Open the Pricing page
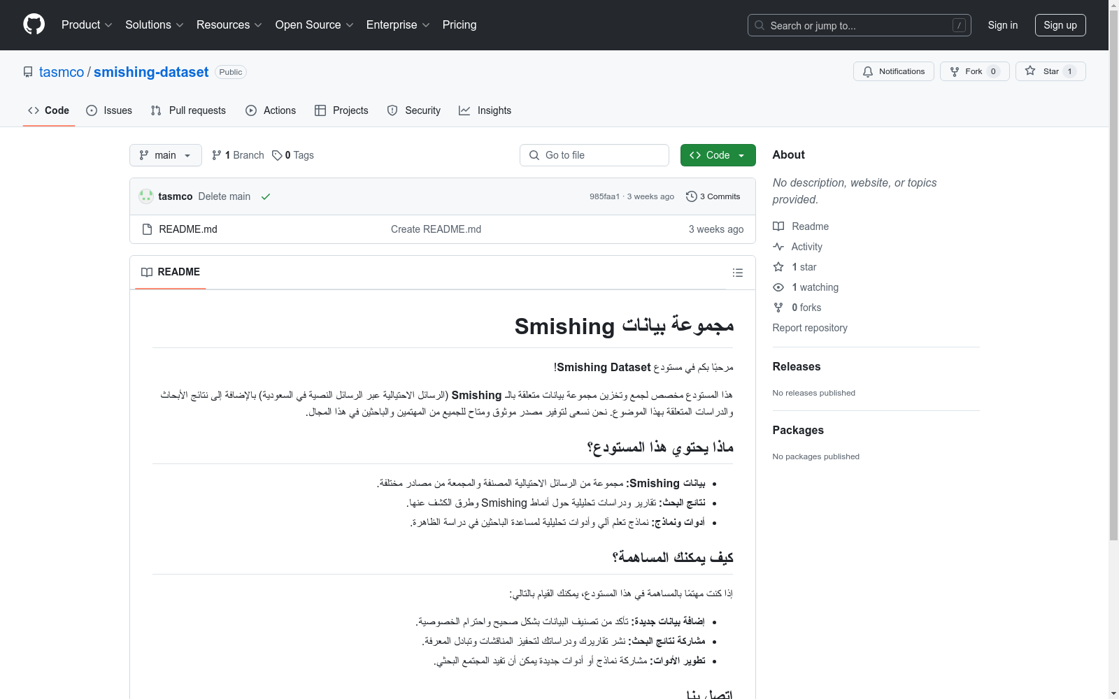This screenshot has height=699, width=1119. pyautogui.click(x=459, y=25)
